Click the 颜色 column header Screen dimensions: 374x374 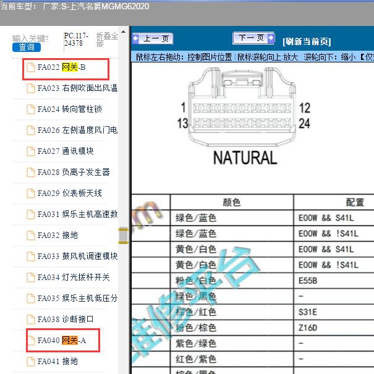(232, 202)
